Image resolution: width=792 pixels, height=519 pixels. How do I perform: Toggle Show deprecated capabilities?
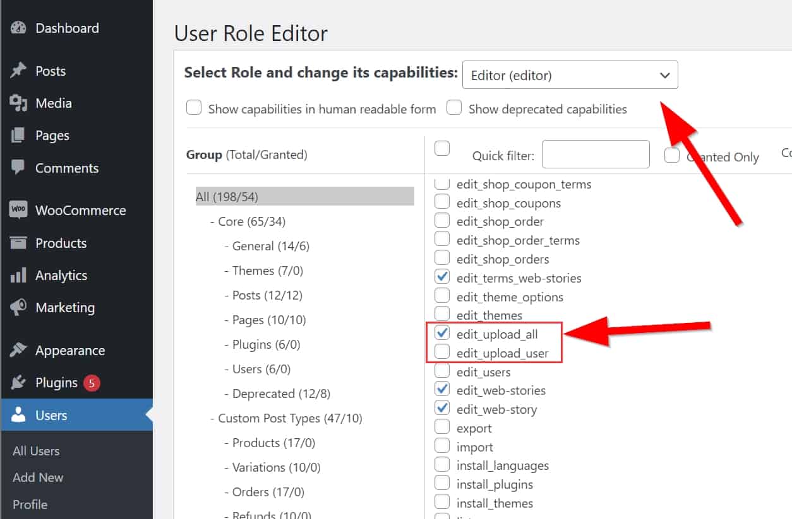coord(454,108)
